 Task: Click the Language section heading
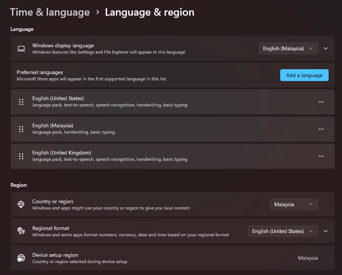pyautogui.click(x=22, y=29)
